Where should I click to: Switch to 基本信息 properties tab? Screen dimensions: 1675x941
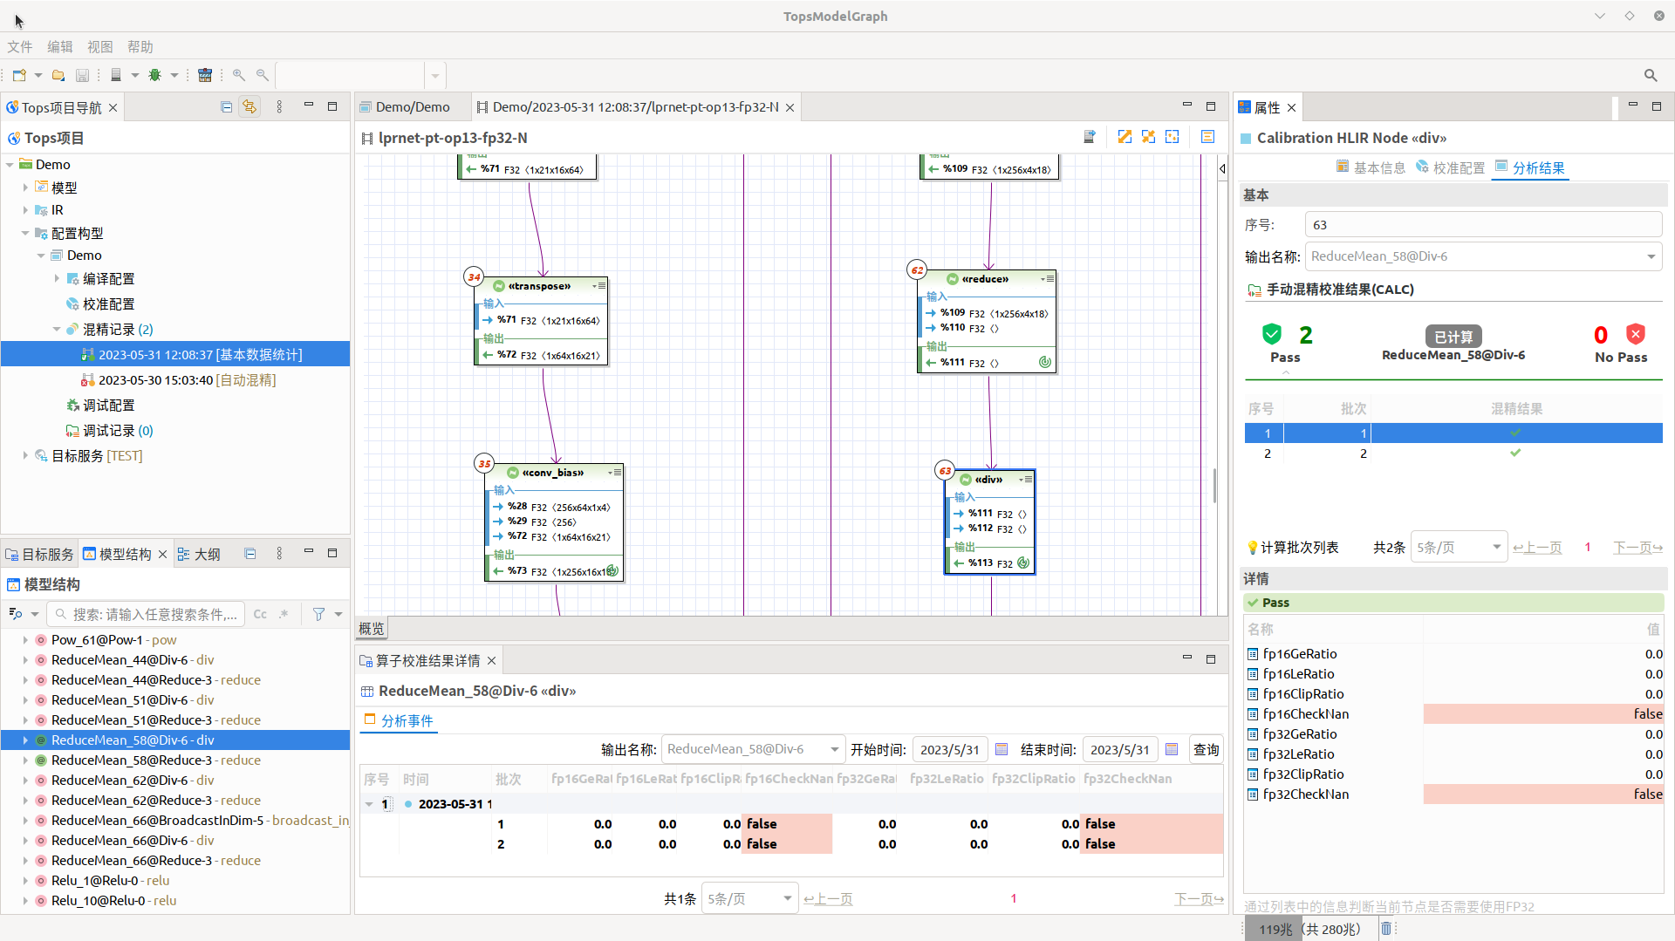(x=1371, y=167)
